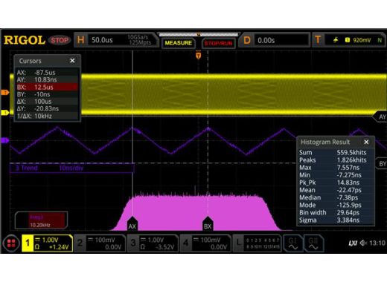
Task: Click the 1/ΔX 10kHz readout
Action: [x=47, y=116]
